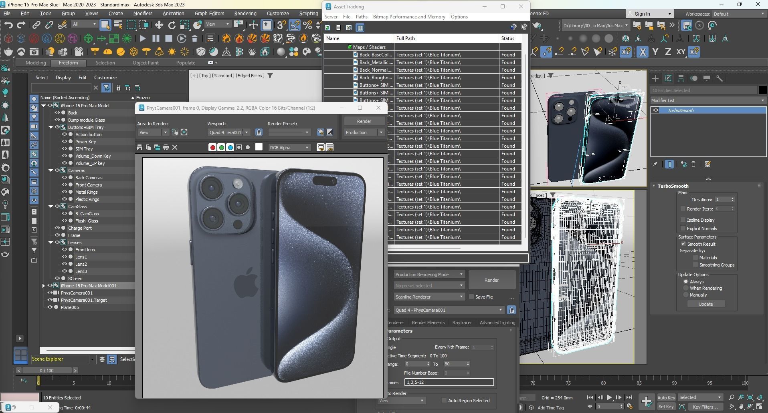Click Configure Modifier Sets icon
The width and height of the screenshot is (768, 413).
tap(707, 164)
